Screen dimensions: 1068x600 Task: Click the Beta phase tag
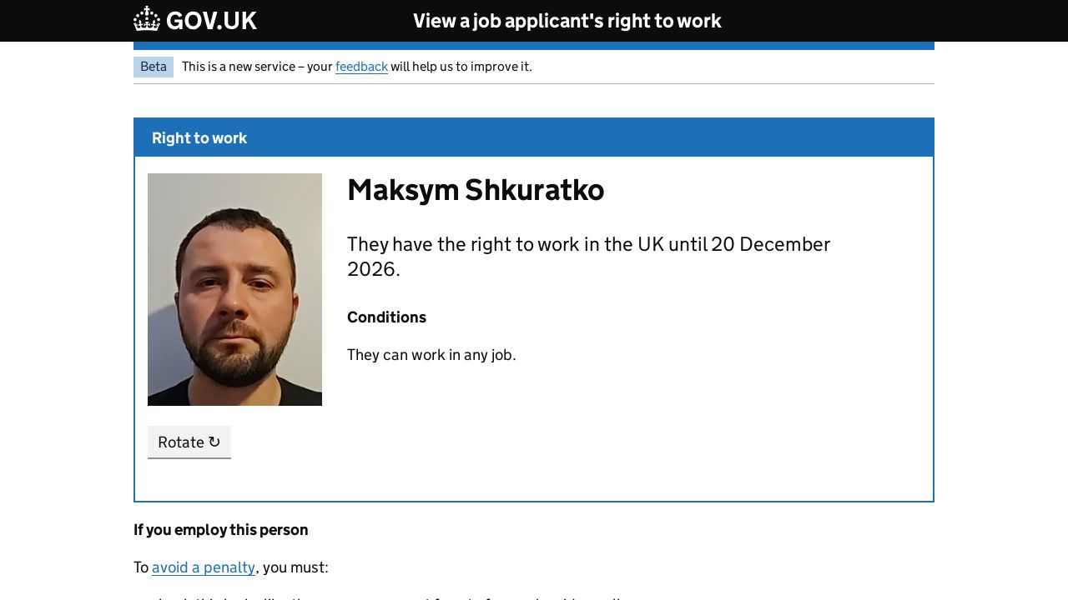(154, 67)
